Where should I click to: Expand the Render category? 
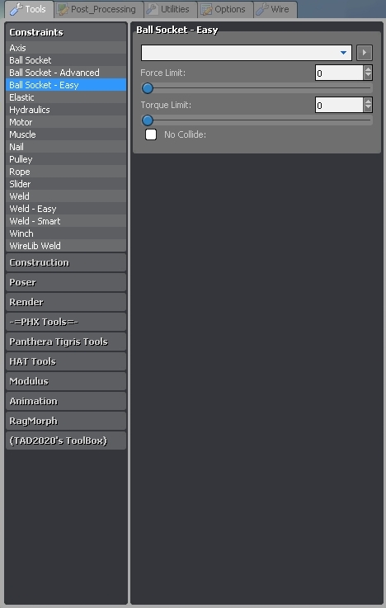pos(66,302)
